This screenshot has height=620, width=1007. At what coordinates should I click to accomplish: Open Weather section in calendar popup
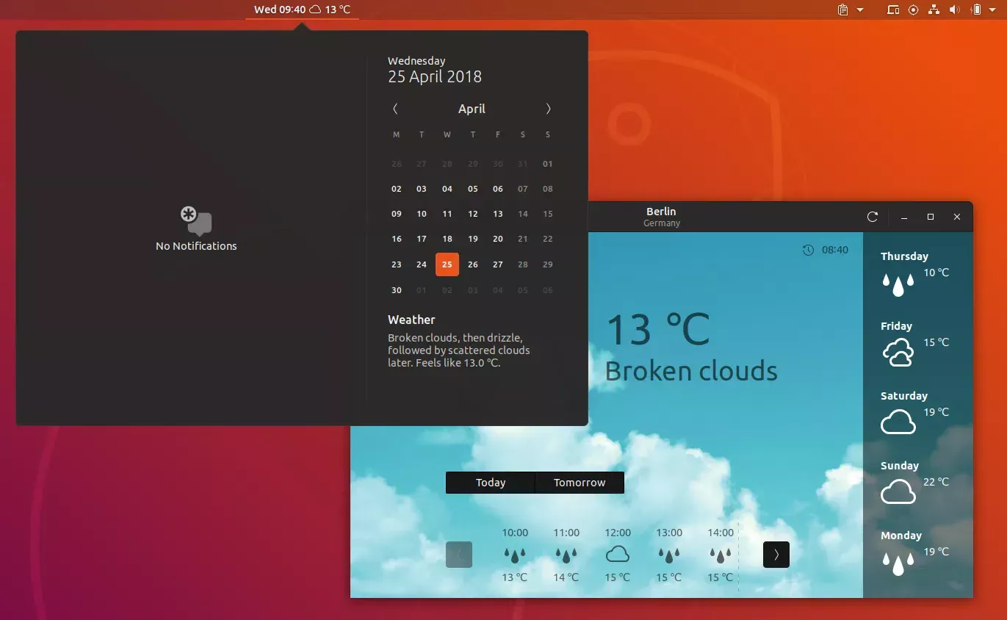click(x=411, y=320)
